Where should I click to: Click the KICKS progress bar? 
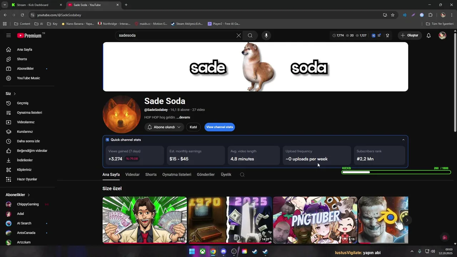[x=396, y=172]
